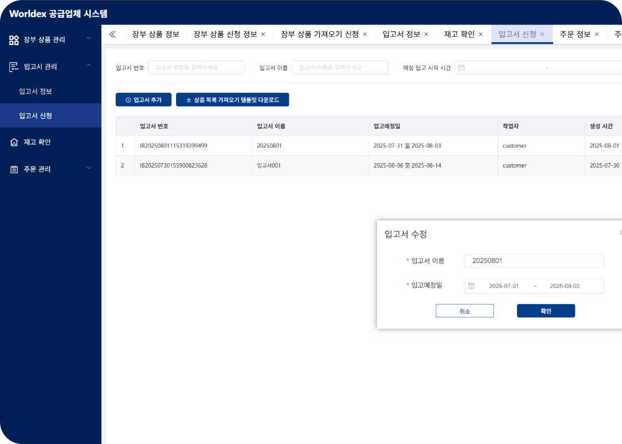Close the 장부 상품 신청 정보 tab
This screenshot has height=444, width=622.
pyautogui.click(x=263, y=34)
